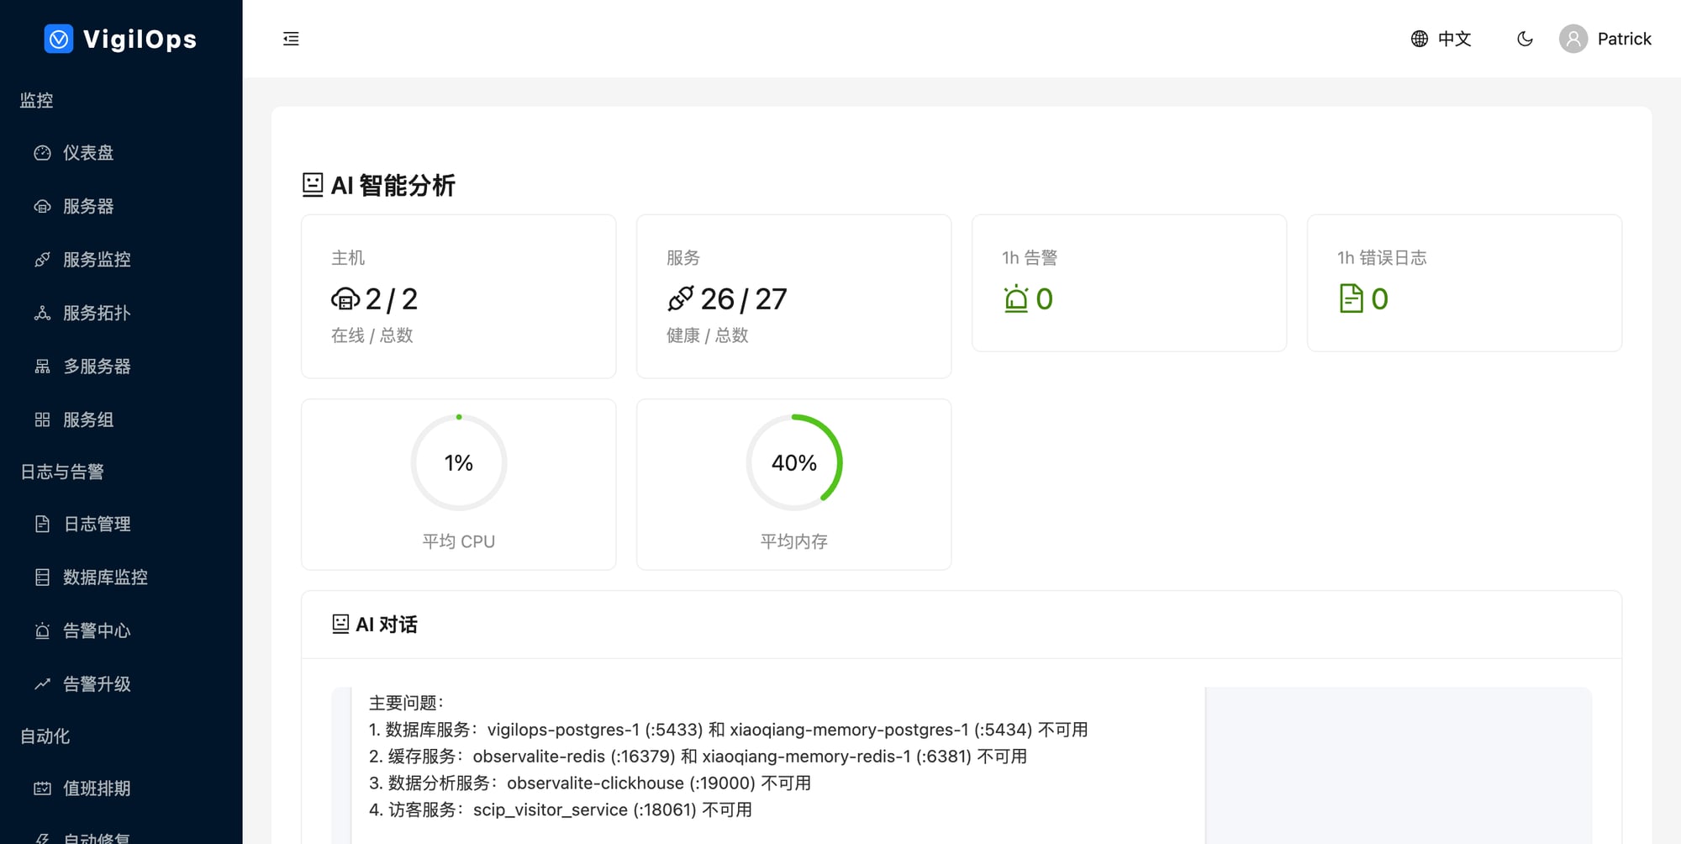Click the green file icon in 1h 错误日志
Image resolution: width=1681 pixels, height=844 pixels.
pyautogui.click(x=1351, y=298)
